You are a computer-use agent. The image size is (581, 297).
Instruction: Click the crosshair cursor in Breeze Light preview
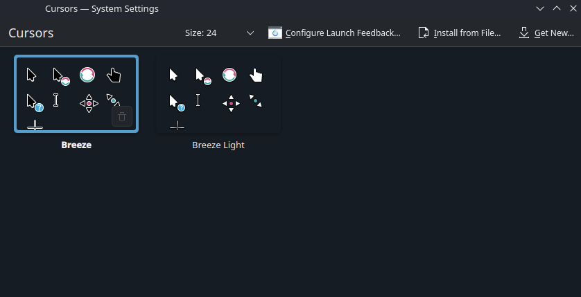[x=177, y=125]
